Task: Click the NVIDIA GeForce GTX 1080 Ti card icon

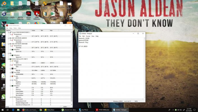Action: 10,59
